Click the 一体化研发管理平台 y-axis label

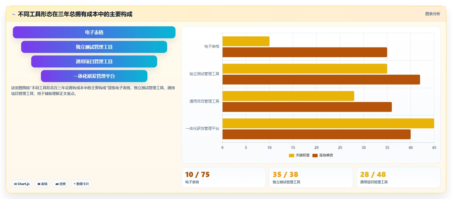pyautogui.click(x=202, y=129)
